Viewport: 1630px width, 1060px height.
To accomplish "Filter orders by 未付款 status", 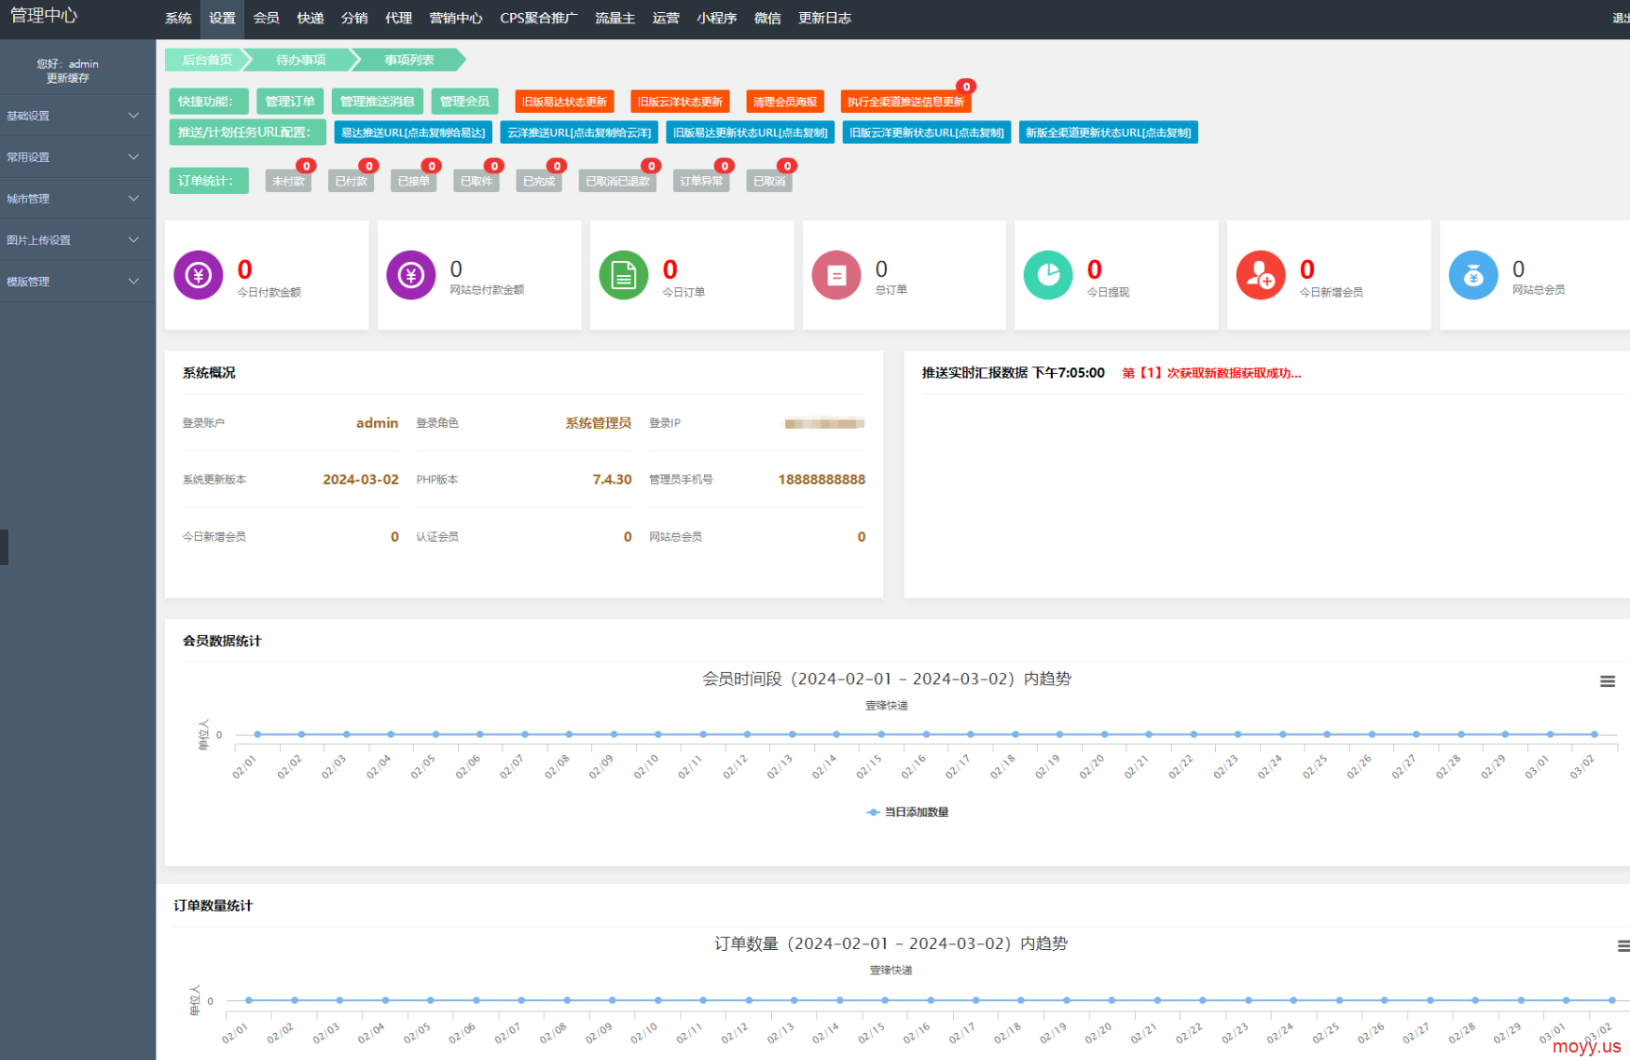I will pyautogui.click(x=288, y=181).
